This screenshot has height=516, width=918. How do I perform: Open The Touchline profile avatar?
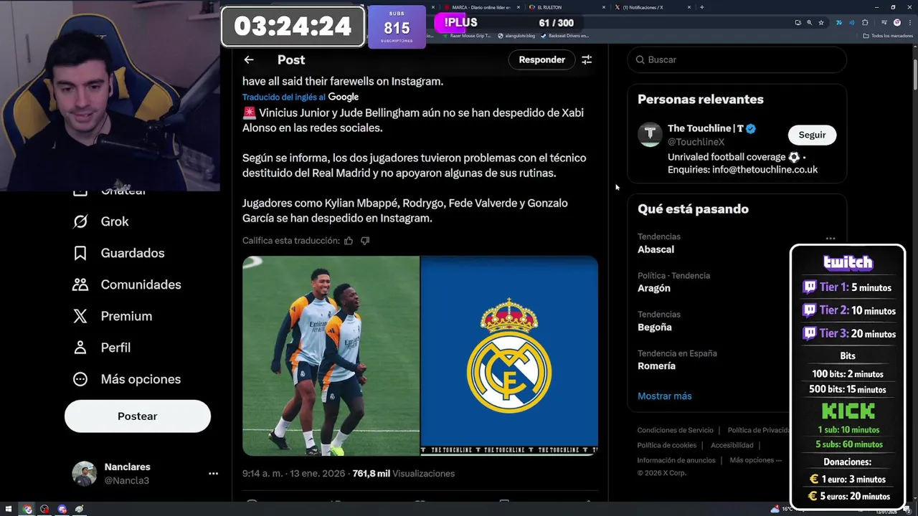tap(650, 134)
